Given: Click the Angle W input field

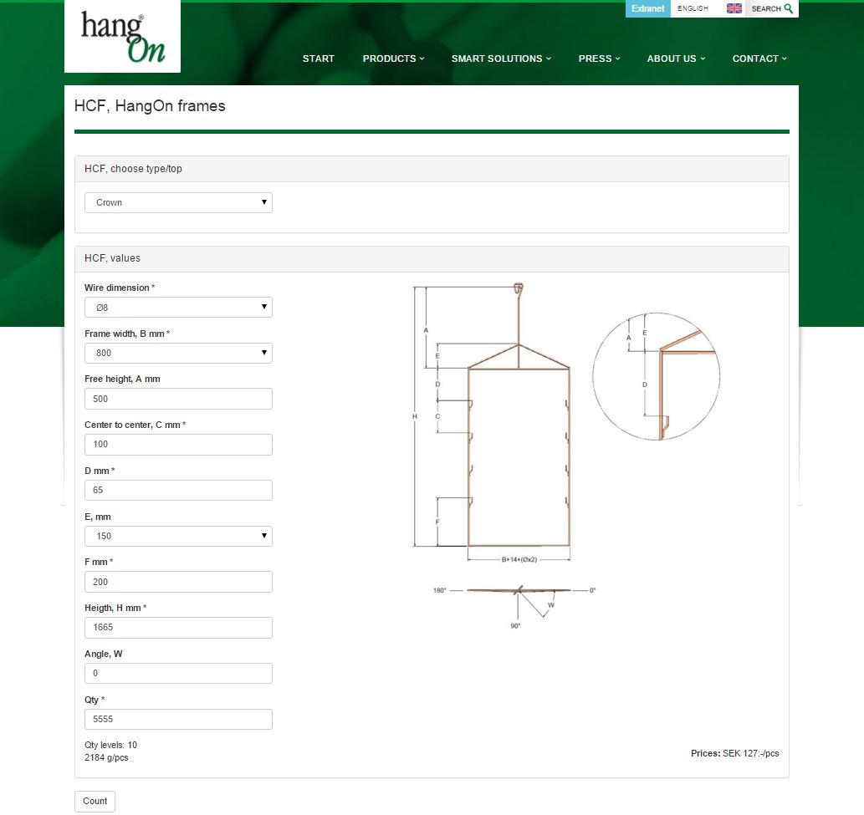Looking at the screenshot, I should [x=178, y=673].
